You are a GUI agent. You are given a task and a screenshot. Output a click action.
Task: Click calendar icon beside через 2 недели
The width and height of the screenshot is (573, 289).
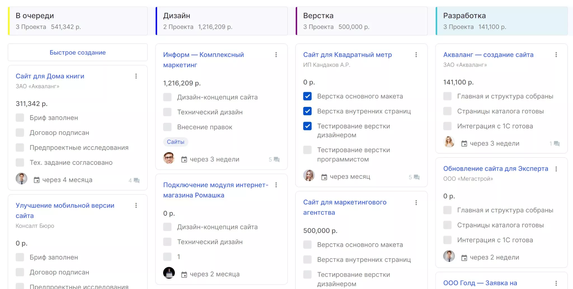click(464, 258)
